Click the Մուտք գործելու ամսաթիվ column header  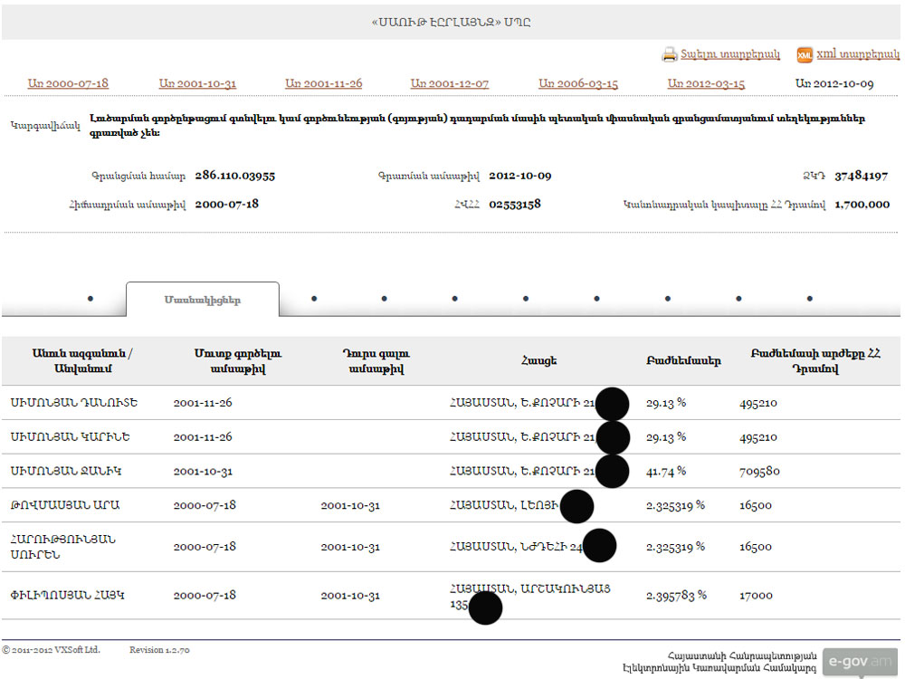click(x=238, y=361)
